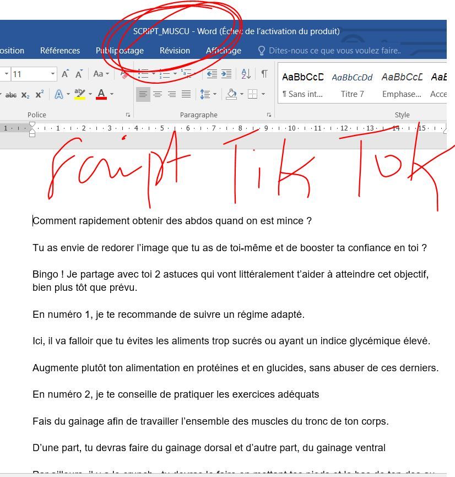The image size is (455, 477).
Task: Show or hide paragraph marks
Action: tap(264, 74)
